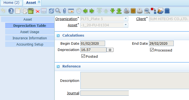The width and height of the screenshot is (189, 100).
Task: Refresh the record with blue arrows icon
Action: (x=51, y=11)
